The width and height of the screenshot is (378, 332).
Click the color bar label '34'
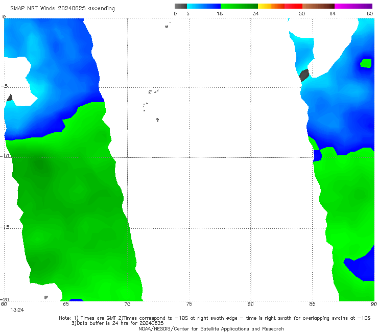(256, 14)
